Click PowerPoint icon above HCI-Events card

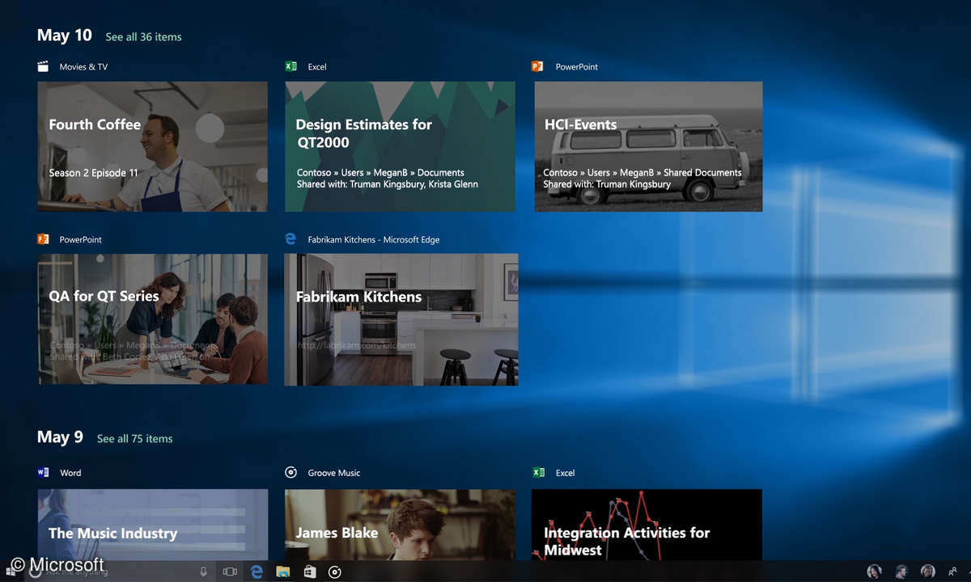pyautogui.click(x=537, y=66)
